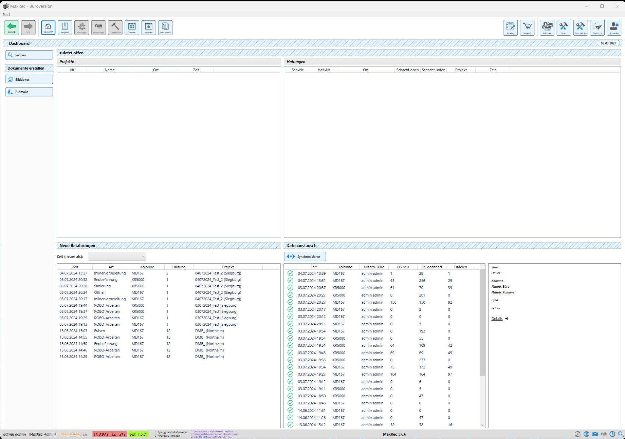This screenshot has width=625, height=439.
Task: Open Kolonnen machinery icon
Action: [547, 27]
